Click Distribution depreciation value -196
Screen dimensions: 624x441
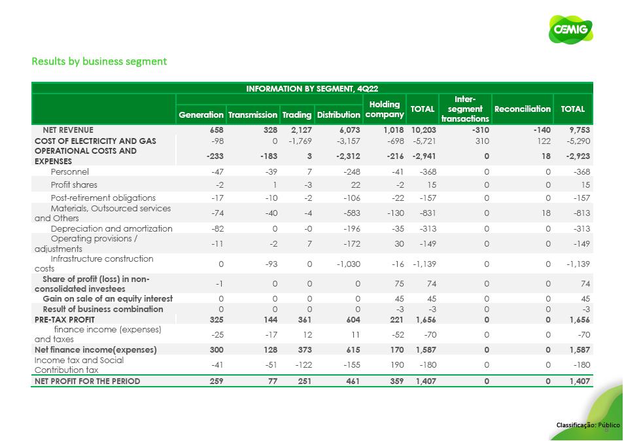[352, 229]
